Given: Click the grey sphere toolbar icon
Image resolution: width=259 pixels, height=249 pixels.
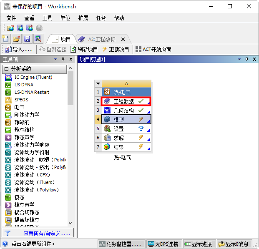Looking at the screenshot, I should tap(39, 28).
